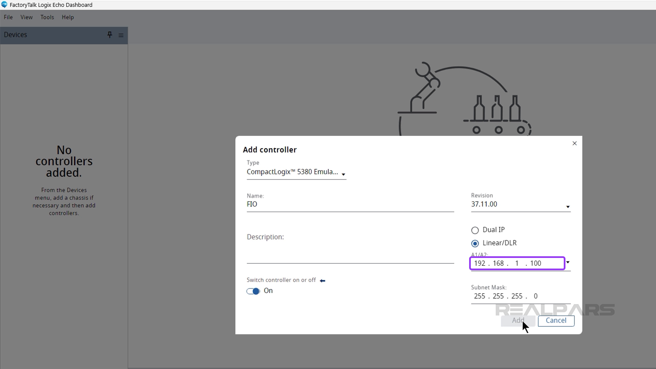The width and height of the screenshot is (656, 369).
Task: Click the A1/A2 IP address field
Action: pos(517,263)
